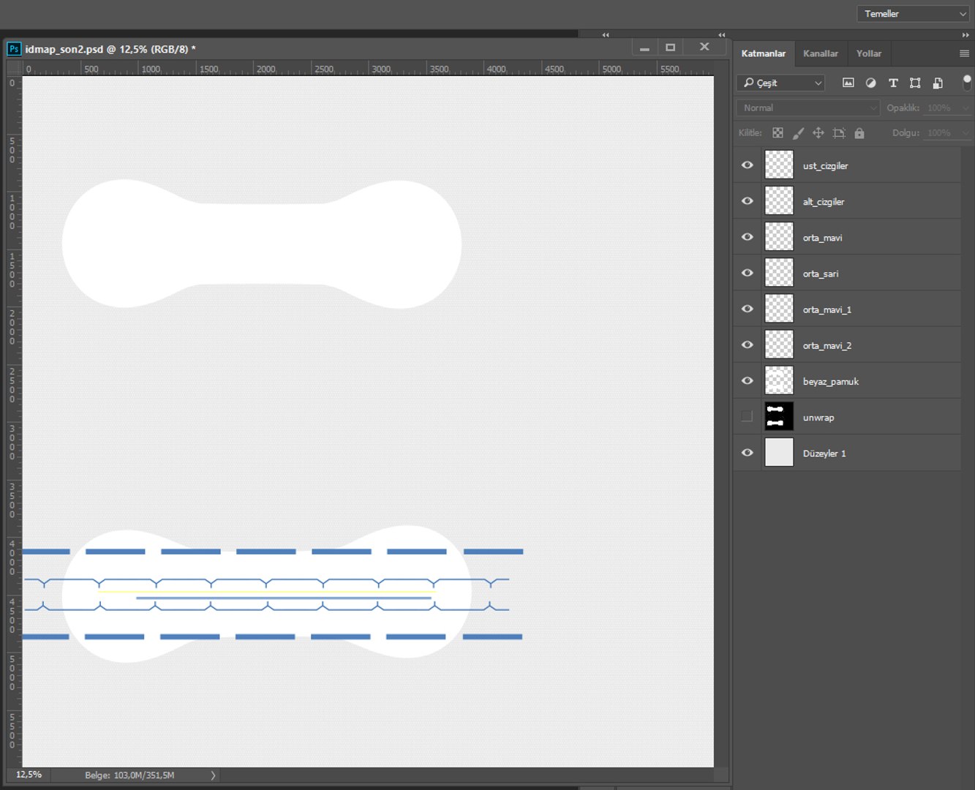The height and width of the screenshot is (790, 975).
Task: Lock transparent pixels icon
Action: point(778,133)
